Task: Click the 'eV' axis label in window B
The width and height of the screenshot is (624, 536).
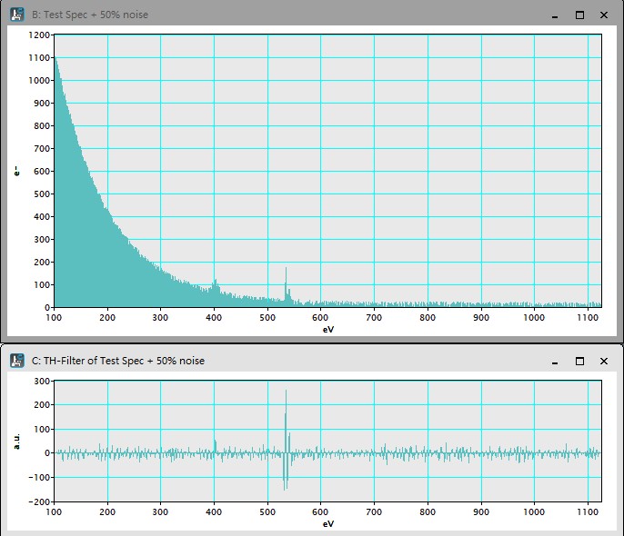Action: 328,330
